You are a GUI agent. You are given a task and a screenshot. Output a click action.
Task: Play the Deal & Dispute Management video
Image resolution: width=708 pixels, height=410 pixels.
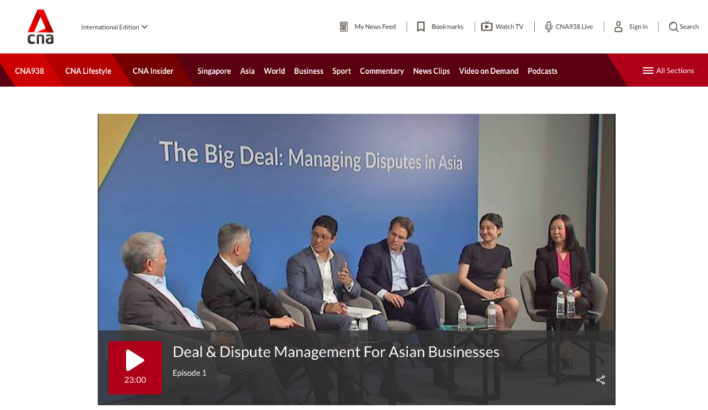pos(135,367)
